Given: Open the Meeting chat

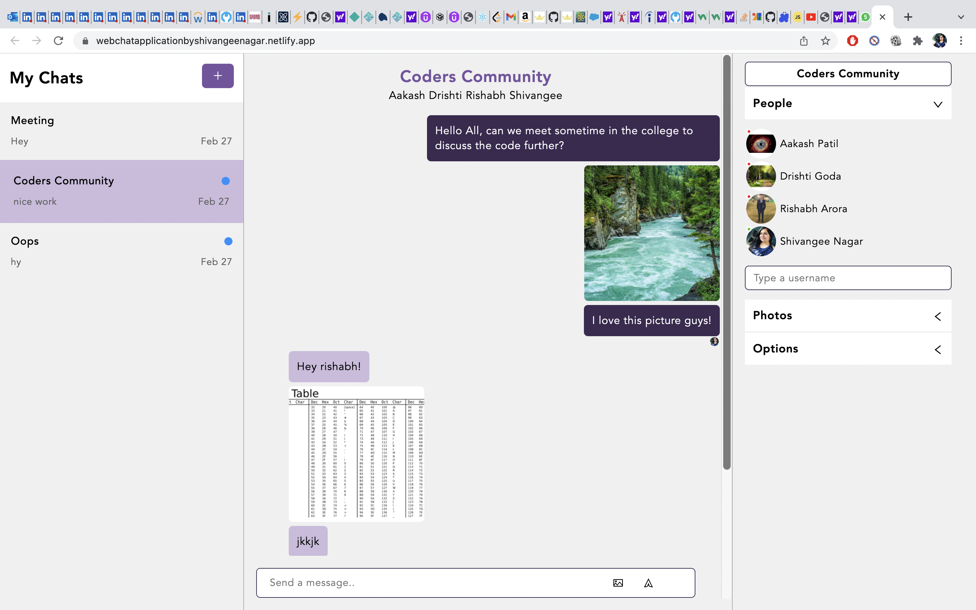Looking at the screenshot, I should [121, 131].
